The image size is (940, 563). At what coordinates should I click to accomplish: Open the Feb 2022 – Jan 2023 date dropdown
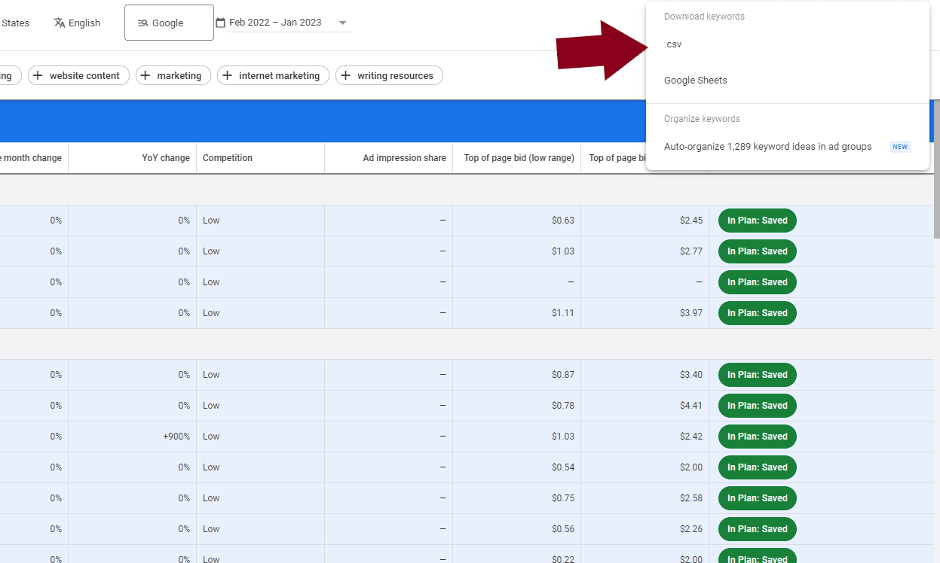(344, 23)
